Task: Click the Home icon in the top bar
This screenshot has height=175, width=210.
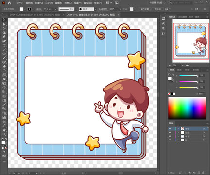Action: (9, 3)
